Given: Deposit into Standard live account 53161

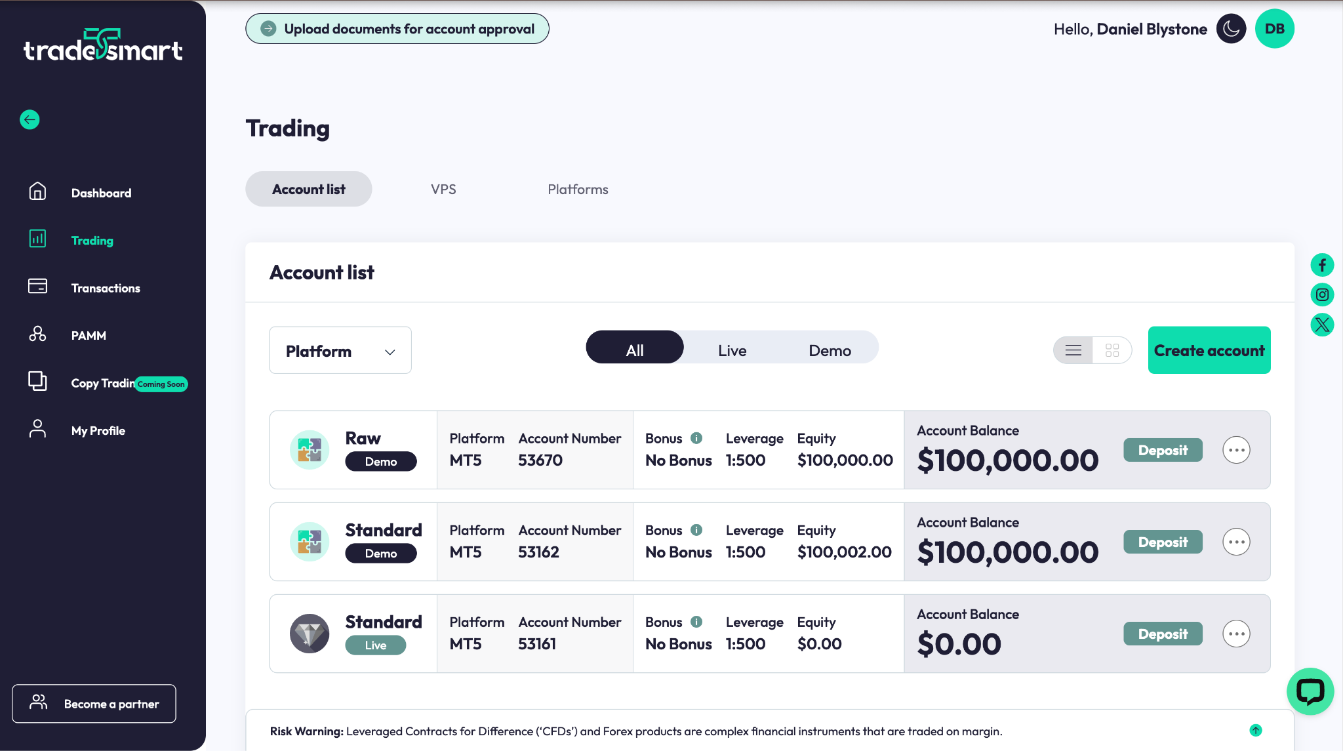Looking at the screenshot, I should pos(1163,634).
